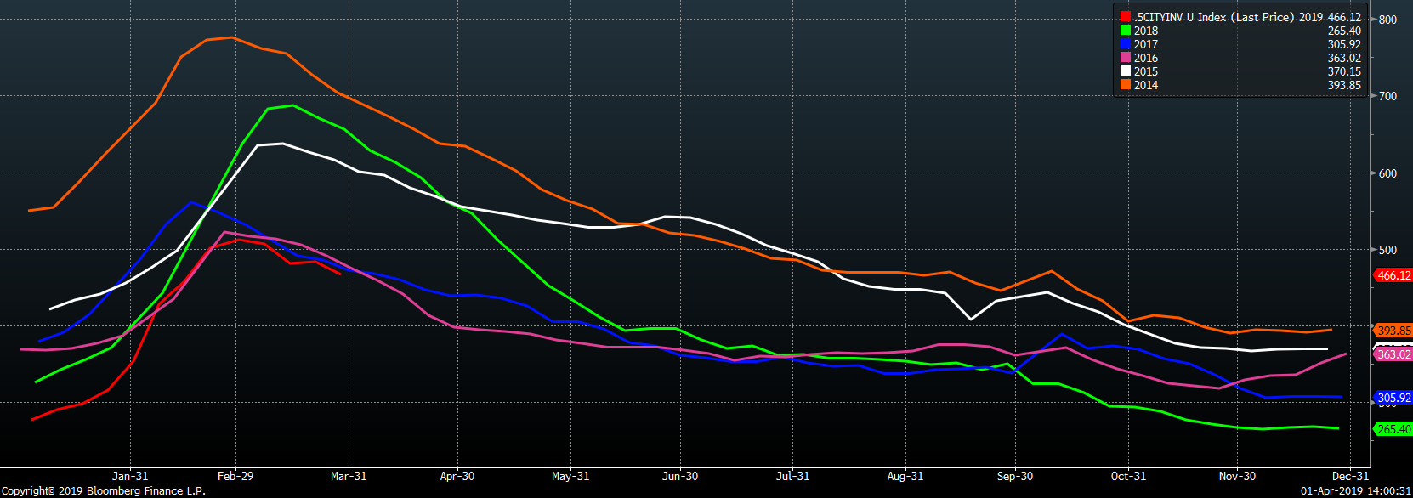This screenshot has width=1413, height=498.
Task: Click the orange 2014 legend swatch
Action: [1125, 85]
